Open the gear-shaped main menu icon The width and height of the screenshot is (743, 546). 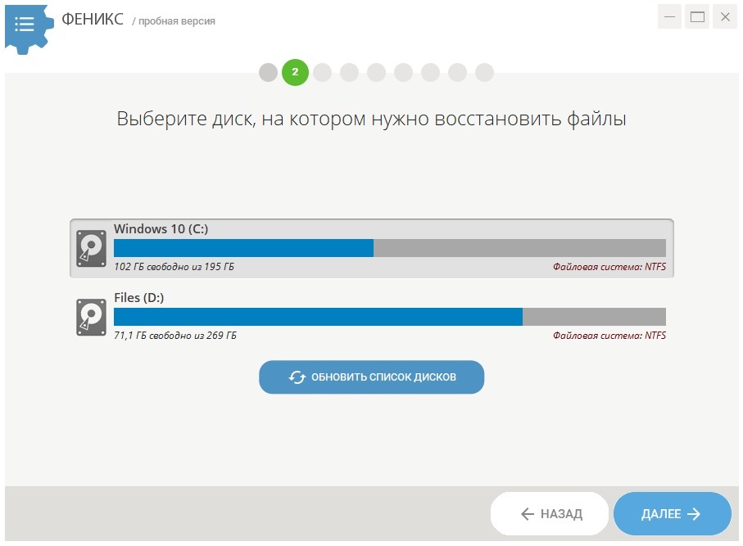pos(28,29)
